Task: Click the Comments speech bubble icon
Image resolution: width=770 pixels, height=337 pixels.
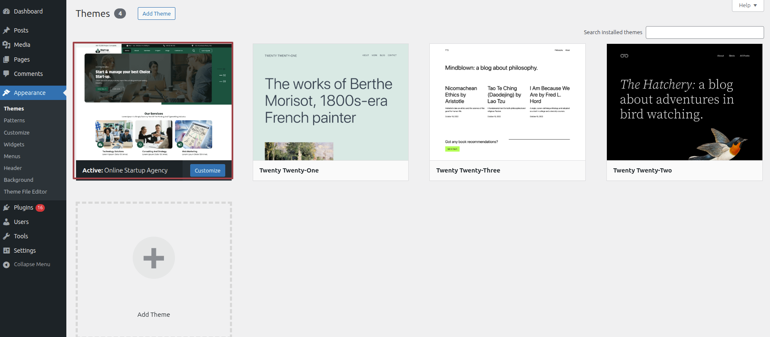Action: (6, 74)
